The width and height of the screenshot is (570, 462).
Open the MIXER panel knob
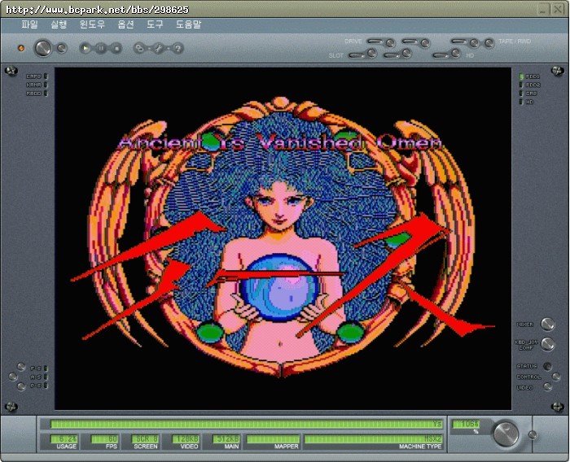(x=547, y=324)
